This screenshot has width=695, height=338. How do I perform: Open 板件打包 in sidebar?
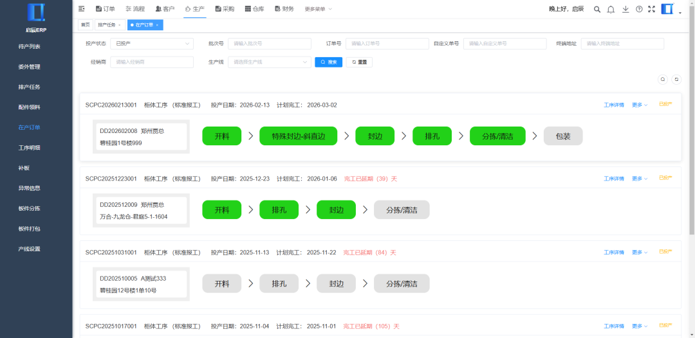29,229
